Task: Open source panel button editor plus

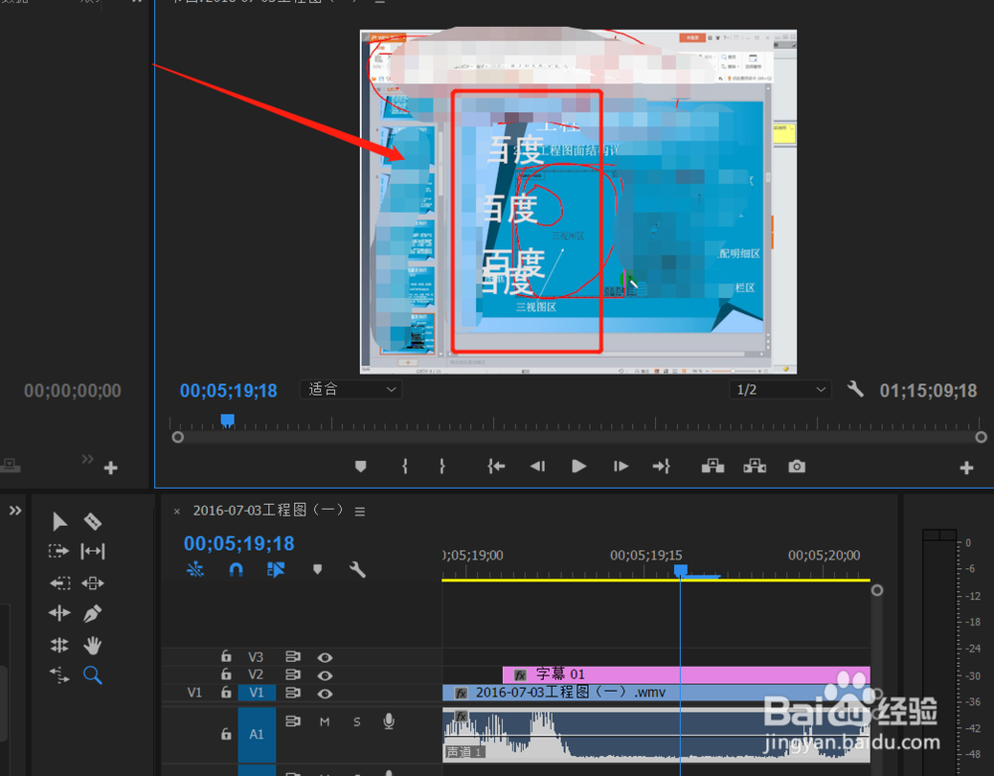Action: (111, 468)
